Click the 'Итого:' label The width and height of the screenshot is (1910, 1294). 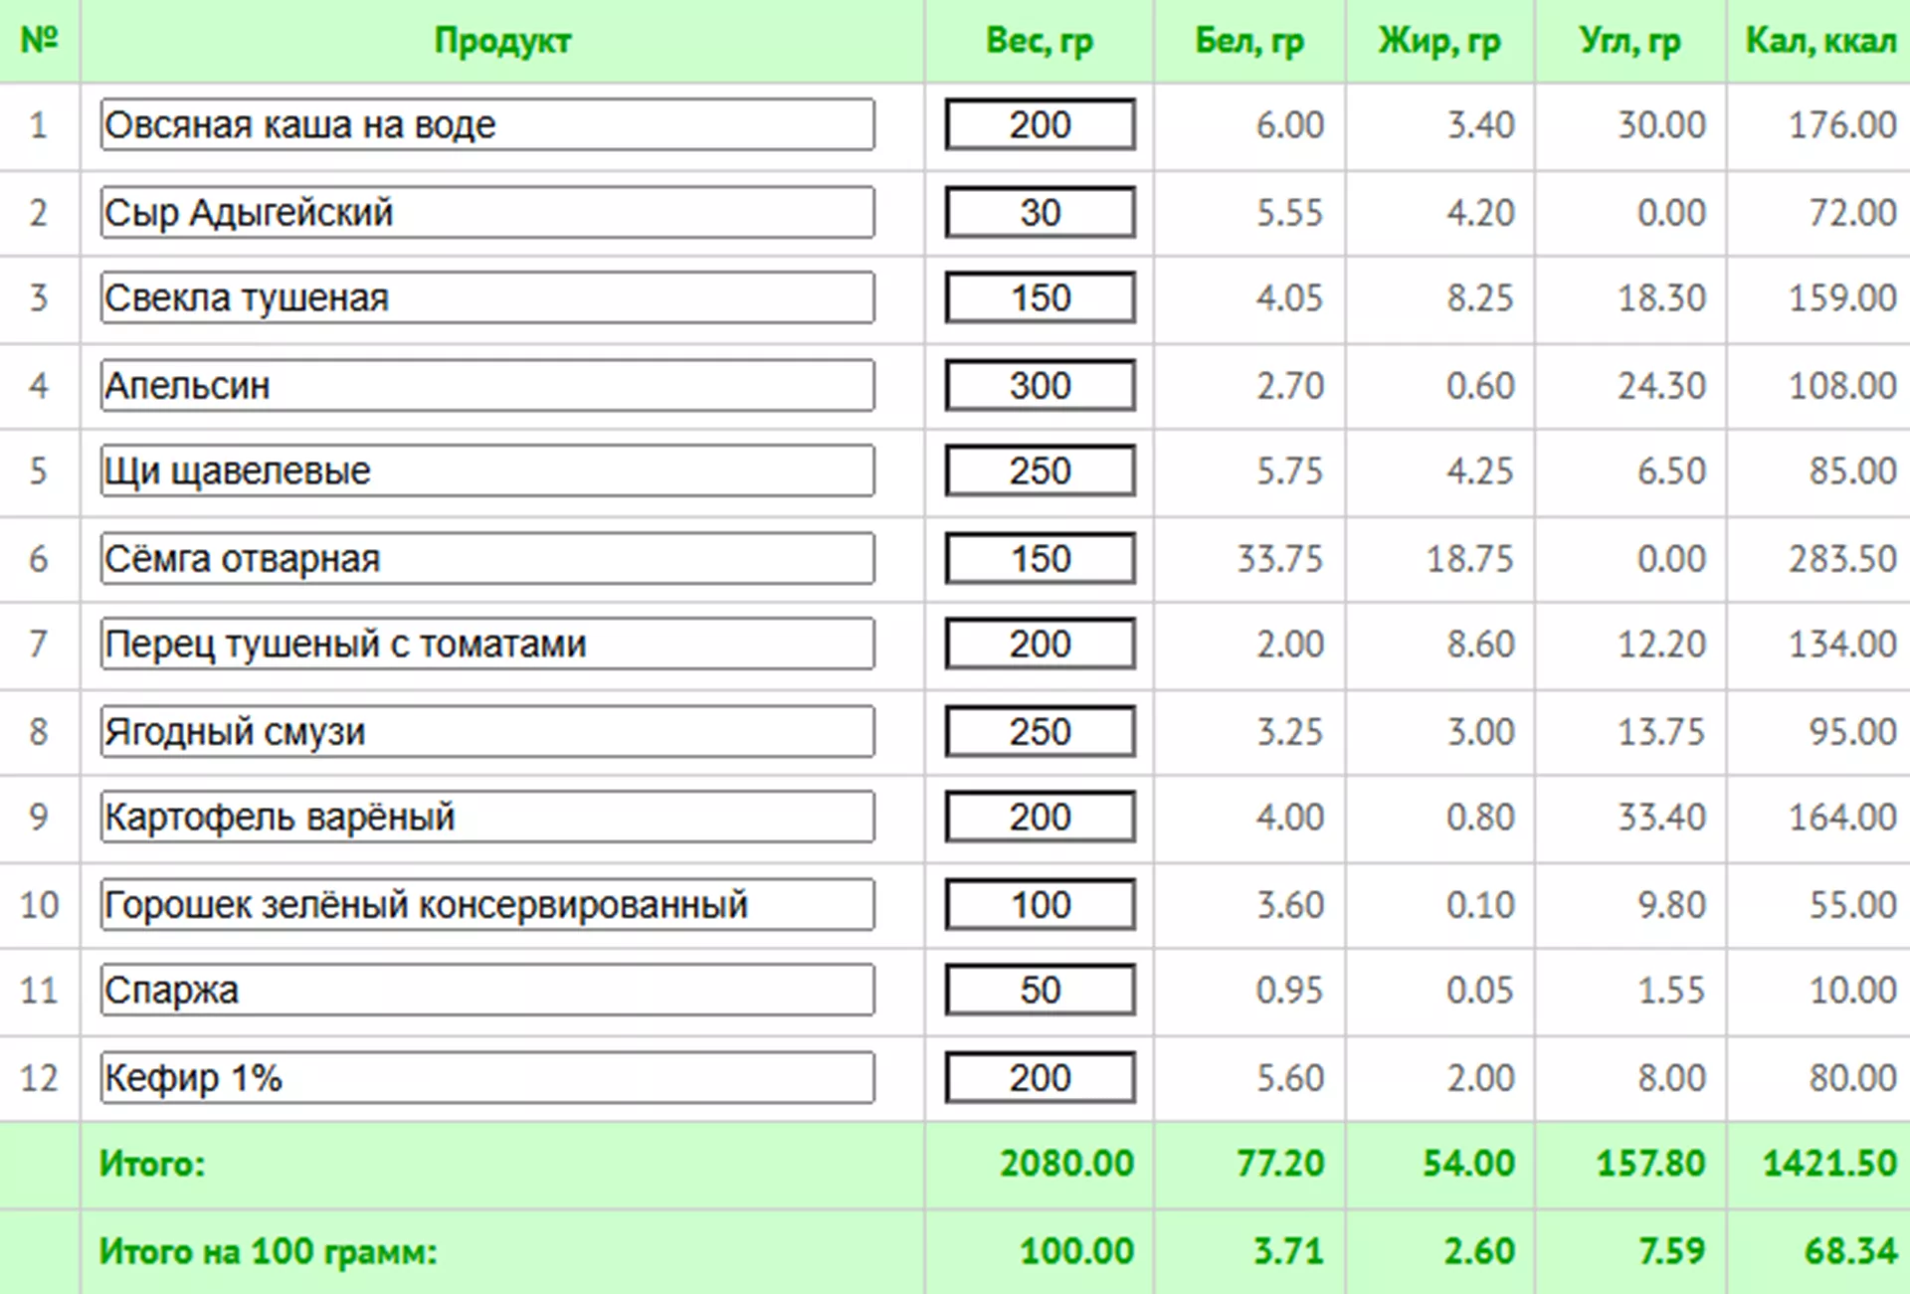click(x=152, y=1164)
